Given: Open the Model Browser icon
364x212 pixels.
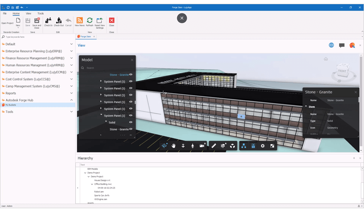Looking at the screenshot, I should click(x=244, y=146).
